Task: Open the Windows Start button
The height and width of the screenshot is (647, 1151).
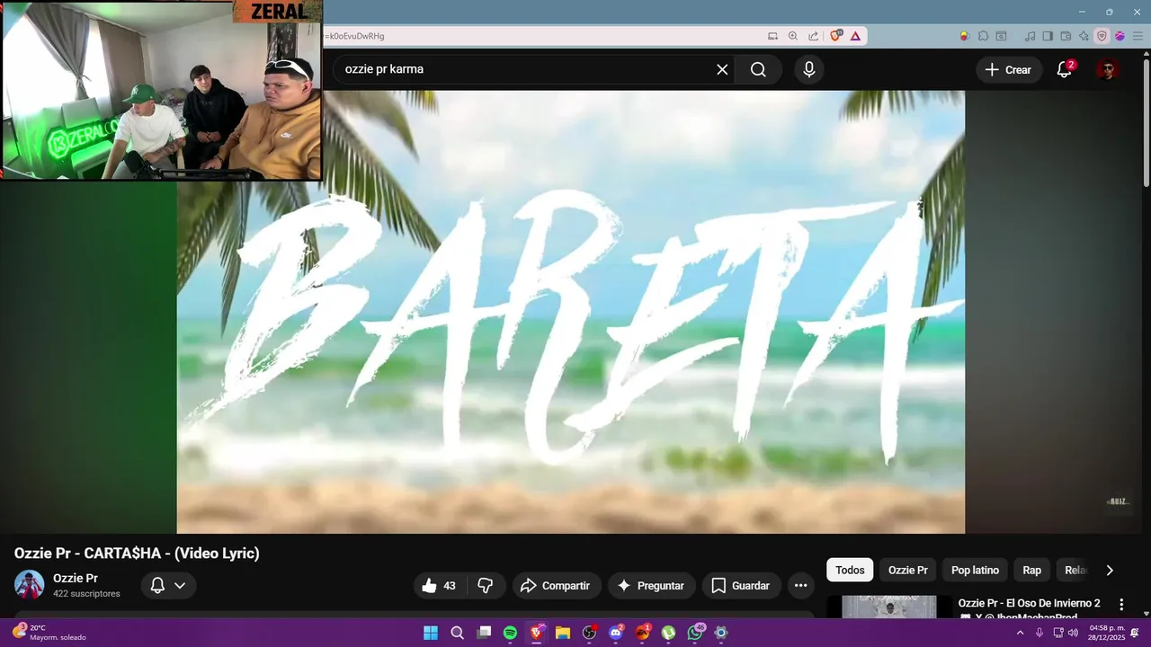Action: [431, 633]
